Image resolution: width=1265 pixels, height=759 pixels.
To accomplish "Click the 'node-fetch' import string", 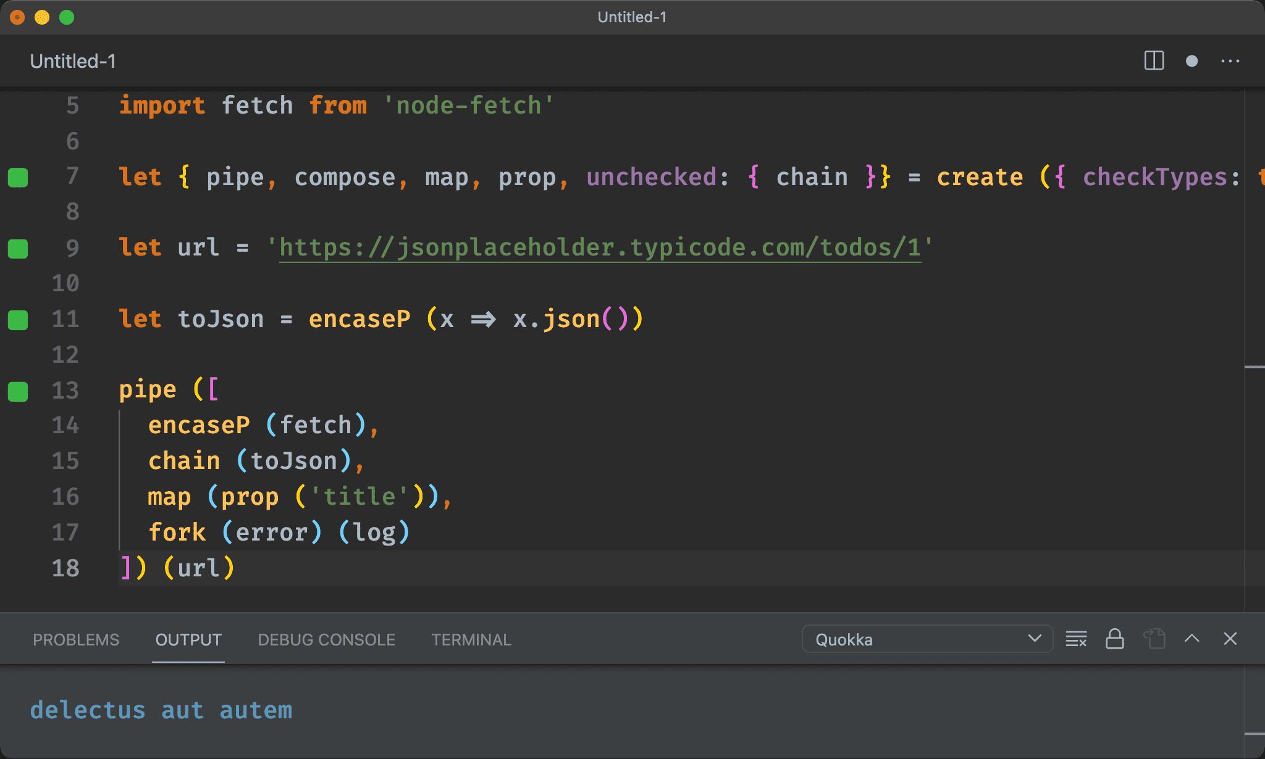I will (468, 106).
